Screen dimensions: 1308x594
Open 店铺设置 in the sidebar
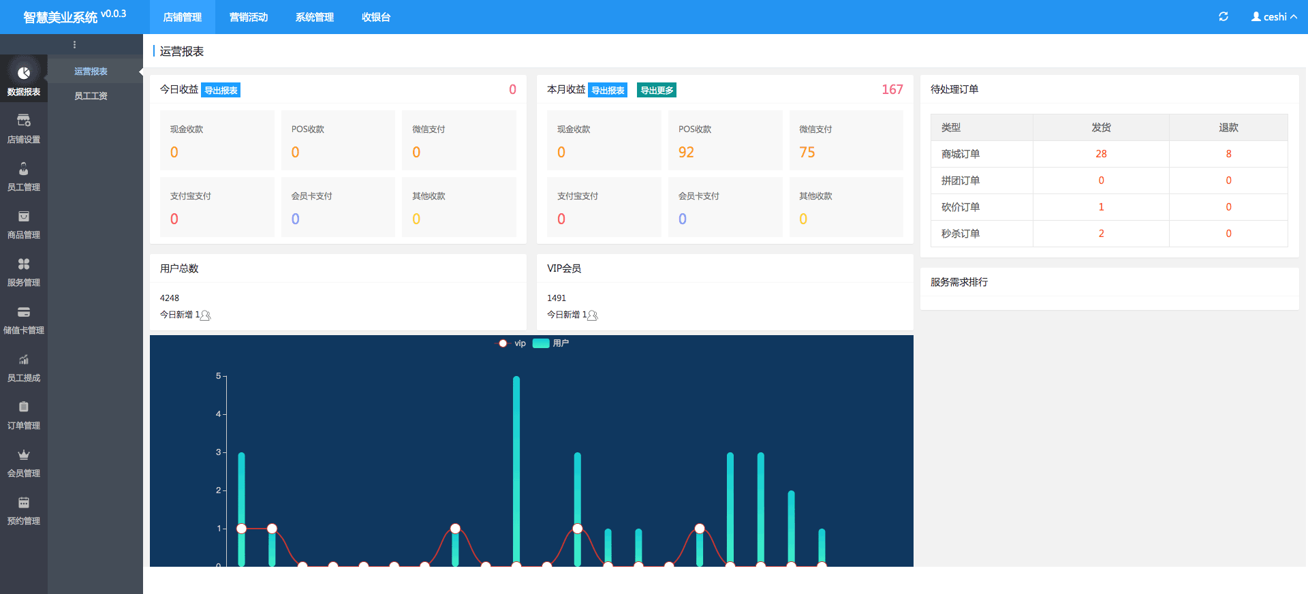[24, 121]
